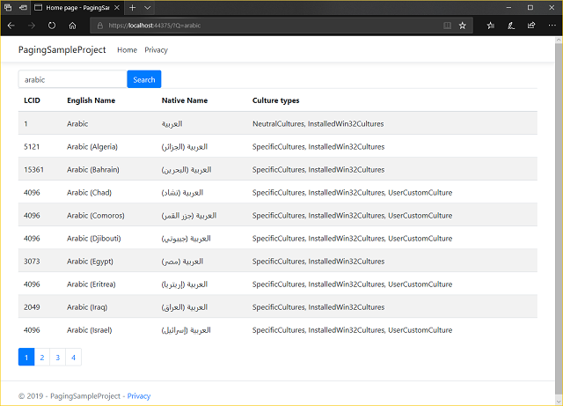Jump to page 4 of results
Viewport: 563px width, 406px height.
point(73,358)
